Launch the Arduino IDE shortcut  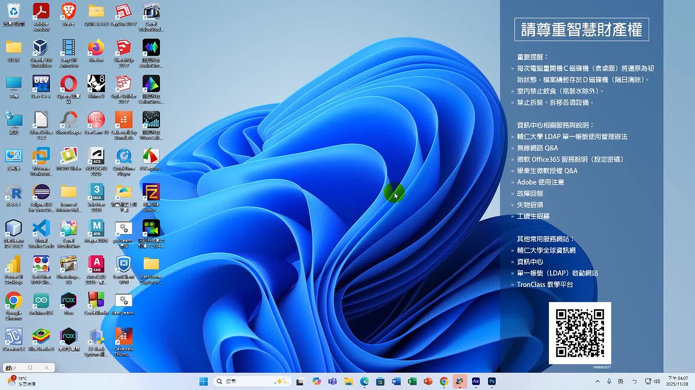(x=41, y=301)
